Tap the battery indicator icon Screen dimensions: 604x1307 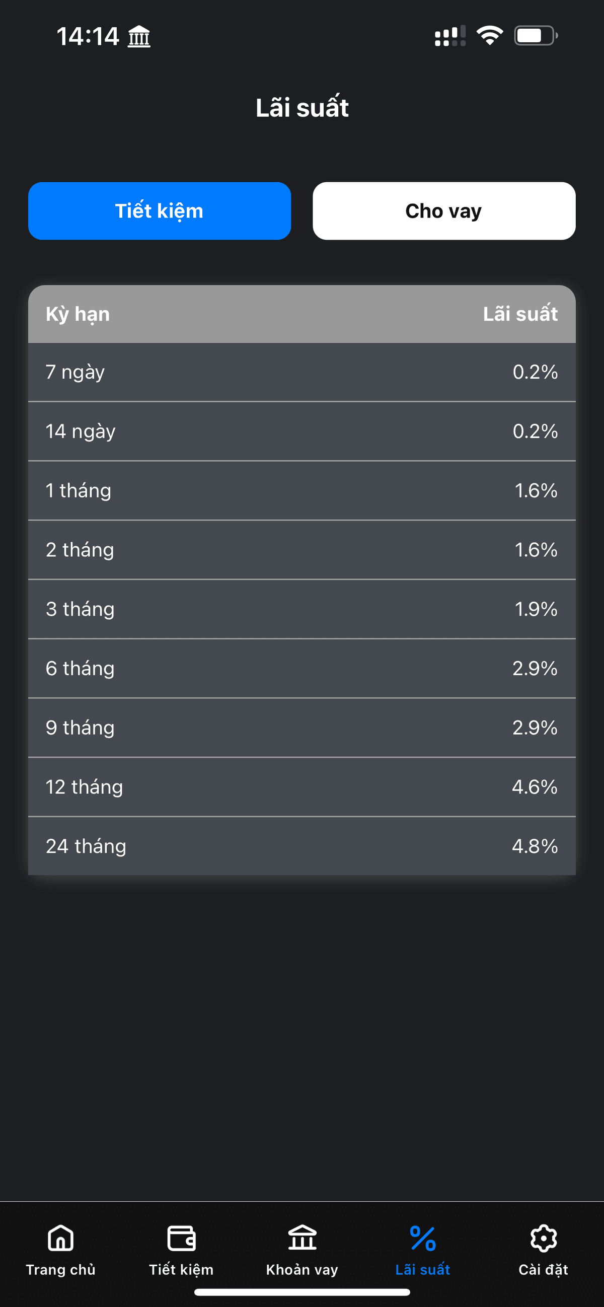coord(536,36)
